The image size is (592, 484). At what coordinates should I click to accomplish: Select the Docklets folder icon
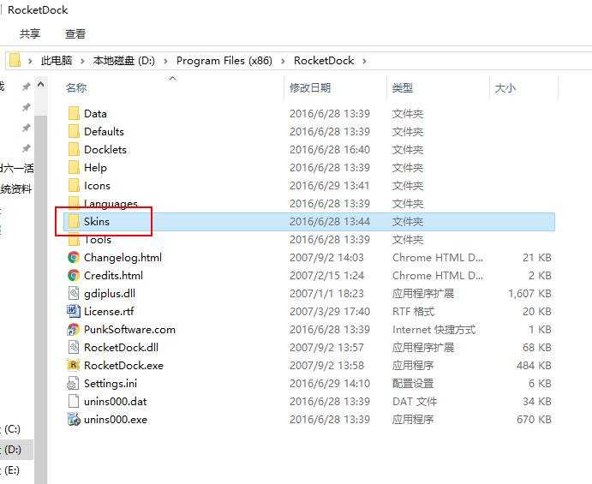[74, 150]
